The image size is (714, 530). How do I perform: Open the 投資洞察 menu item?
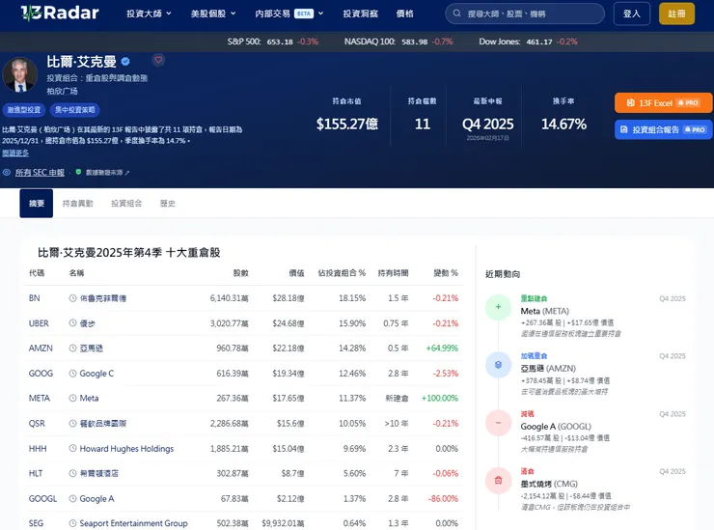click(360, 14)
